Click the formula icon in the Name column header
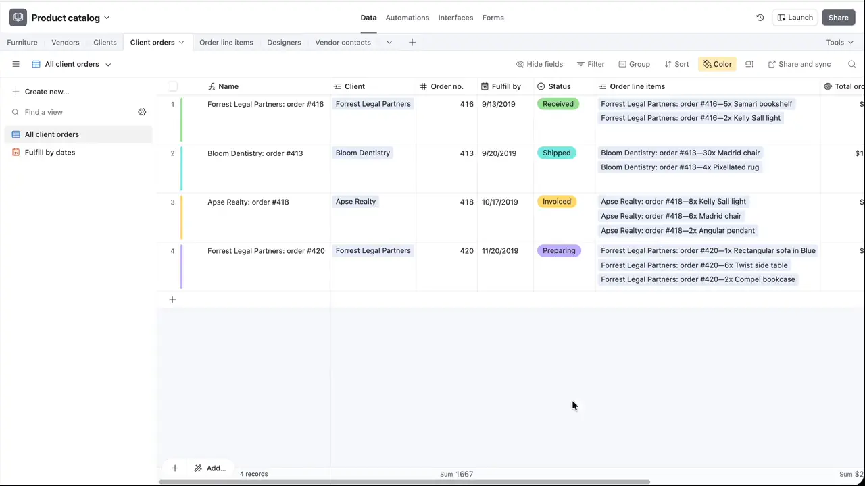This screenshot has width=865, height=486. pyautogui.click(x=212, y=86)
